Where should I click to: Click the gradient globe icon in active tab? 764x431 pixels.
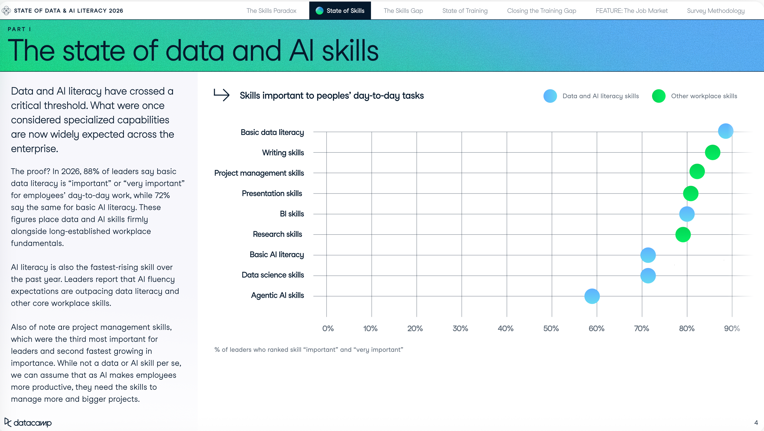pos(319,11)
